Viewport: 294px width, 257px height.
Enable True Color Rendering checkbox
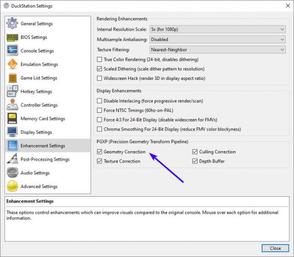[x=99, y=59]
